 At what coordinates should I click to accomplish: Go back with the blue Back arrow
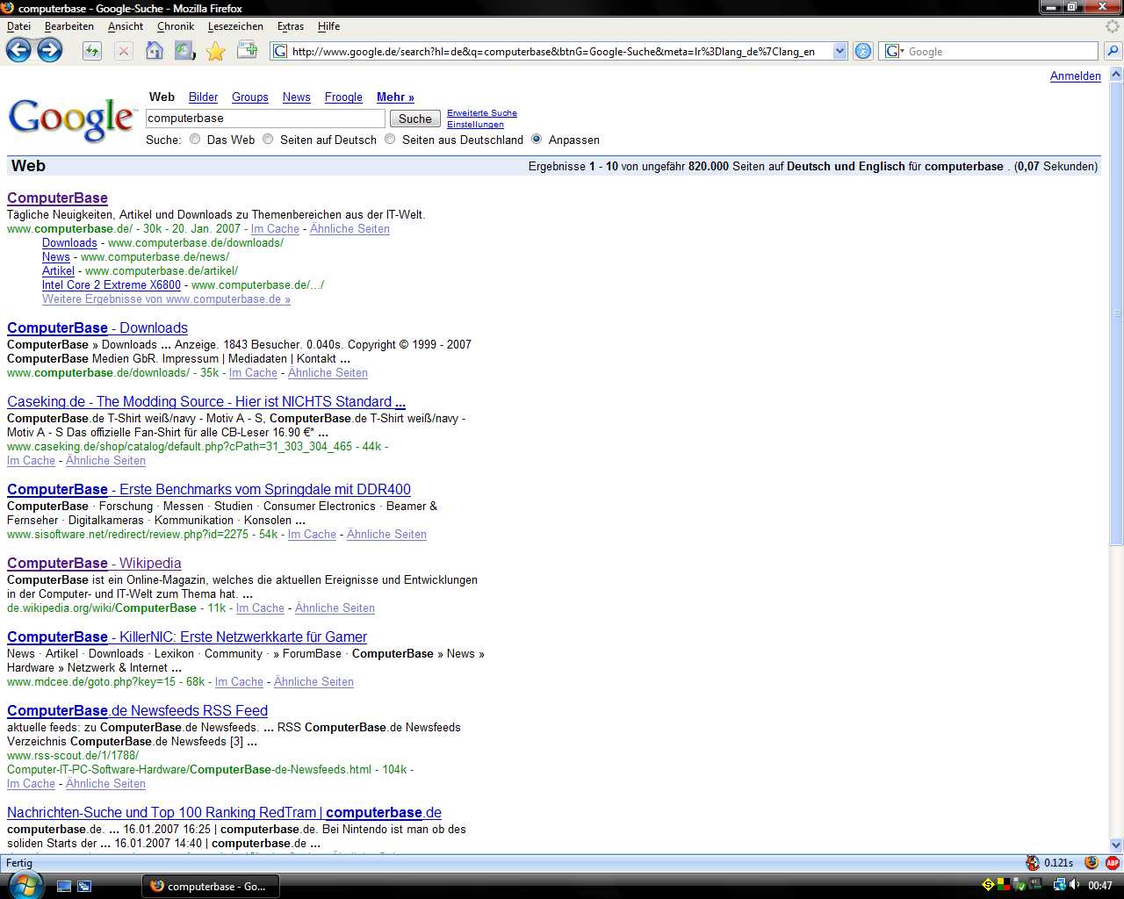click(18, 50)
